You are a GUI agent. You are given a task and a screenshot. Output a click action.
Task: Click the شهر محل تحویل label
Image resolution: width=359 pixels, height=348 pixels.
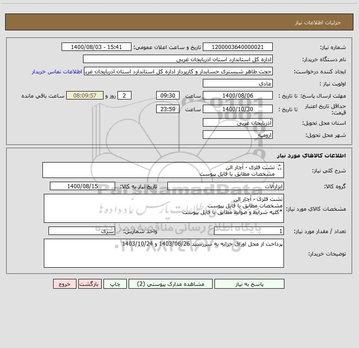(x=326, y=135)
